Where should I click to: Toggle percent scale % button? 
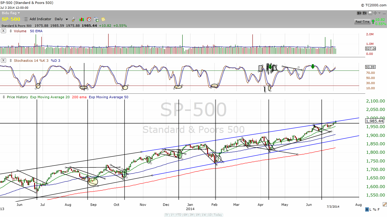pyautogui.click(x=375, y=209)
